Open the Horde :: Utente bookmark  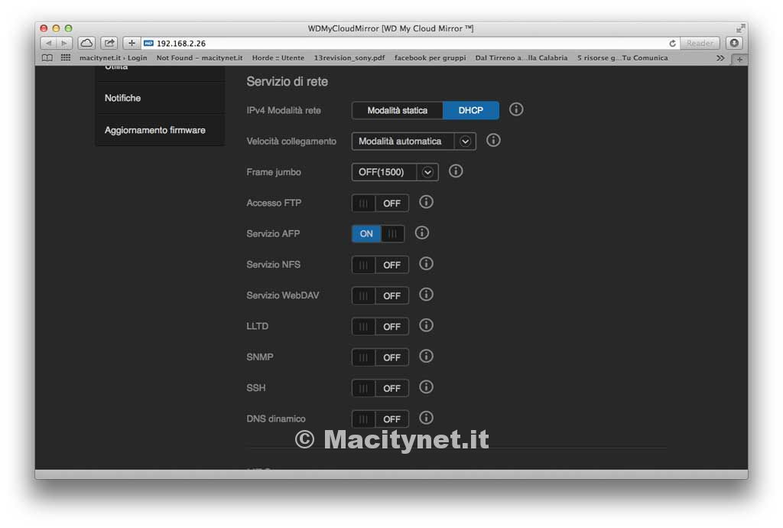tap(278, 58)
